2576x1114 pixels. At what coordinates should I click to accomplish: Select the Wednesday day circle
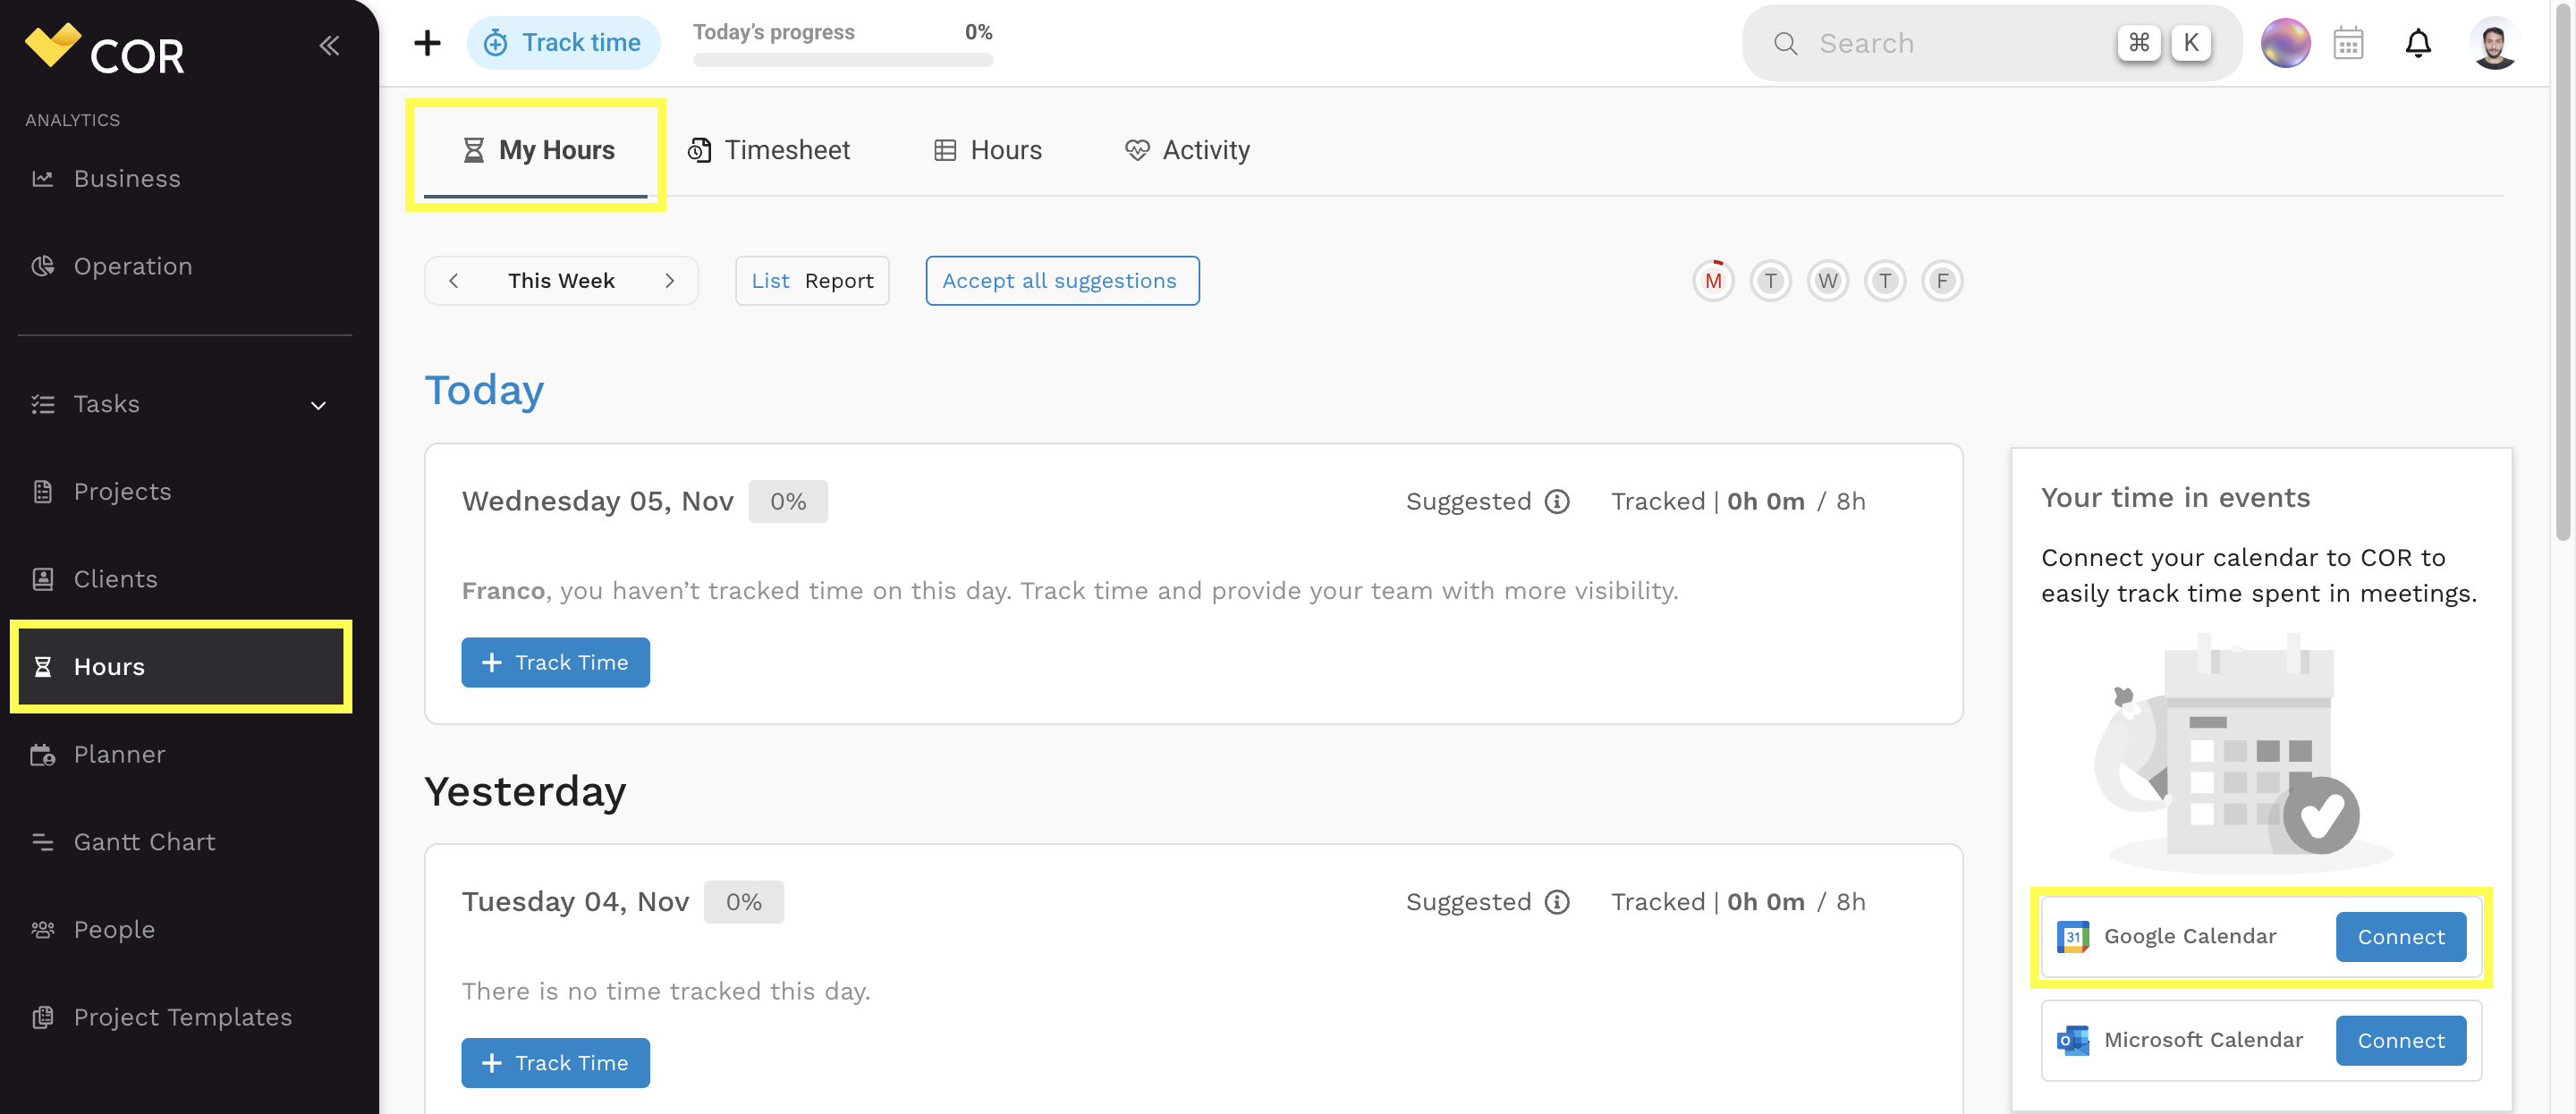[1827, 281]
